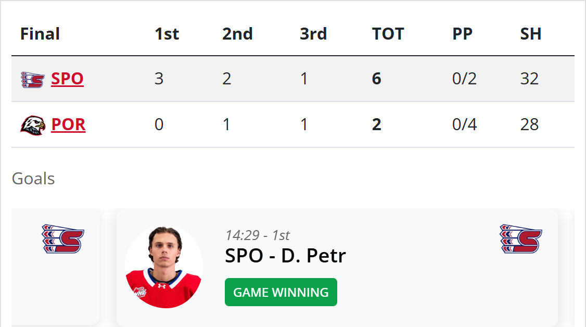Click the "PP" column header
This screenshot has width=586, height=327.
coord(462,34)
